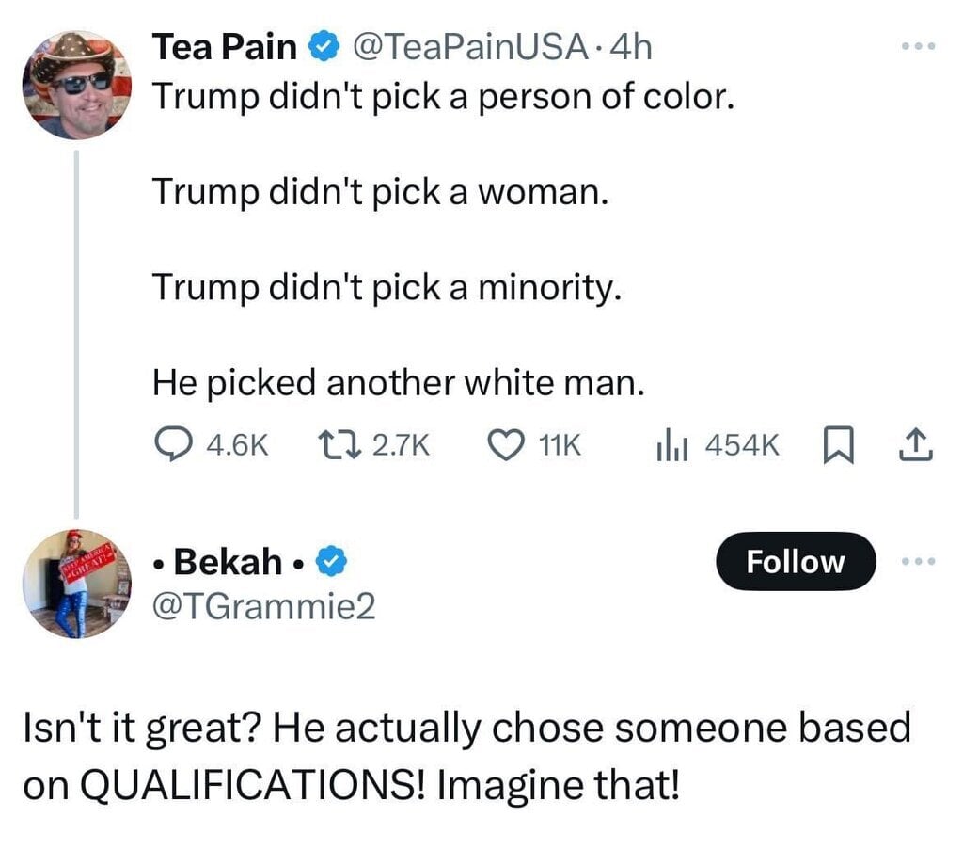Viewport: 963px width, 865px height.
Task: Follow the Bekah account
Action: pyautogui.click(x=796, y=562)
